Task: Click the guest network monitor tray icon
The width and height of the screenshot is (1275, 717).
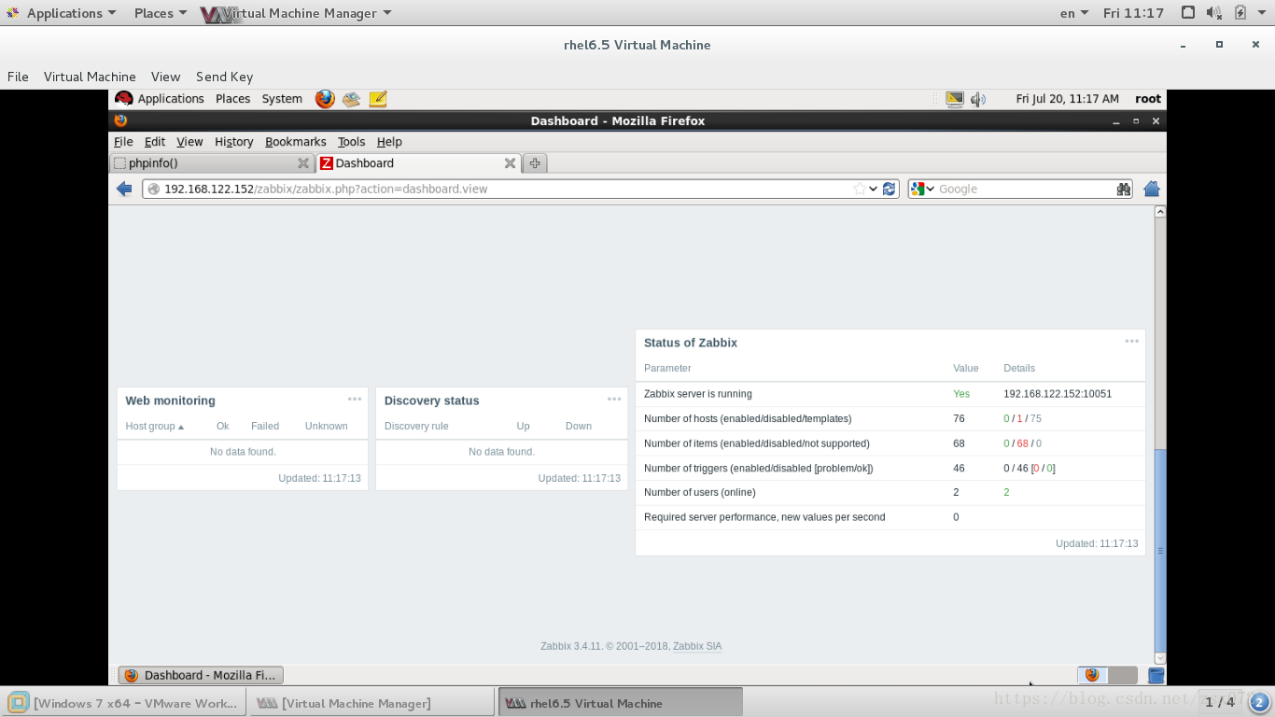Action: coord(954,99)
